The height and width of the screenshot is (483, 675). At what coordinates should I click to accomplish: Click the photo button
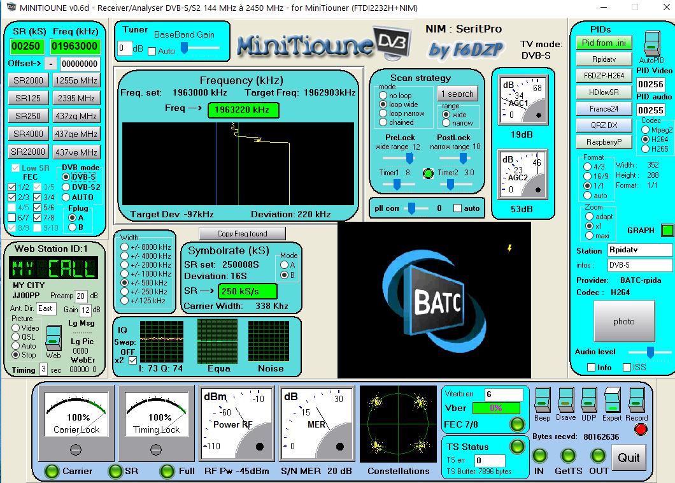coord(624,321)
